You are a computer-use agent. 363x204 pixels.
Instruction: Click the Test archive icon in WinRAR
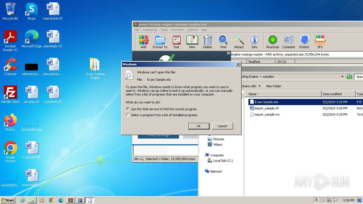[x=176, y=42]
